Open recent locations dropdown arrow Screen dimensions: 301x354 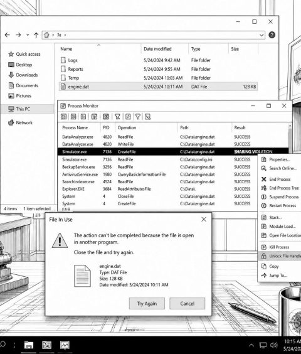(x=28, y=35)
